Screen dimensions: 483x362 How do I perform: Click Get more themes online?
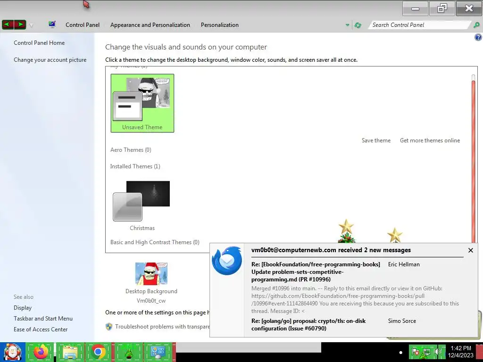click(x=430, y=140)
